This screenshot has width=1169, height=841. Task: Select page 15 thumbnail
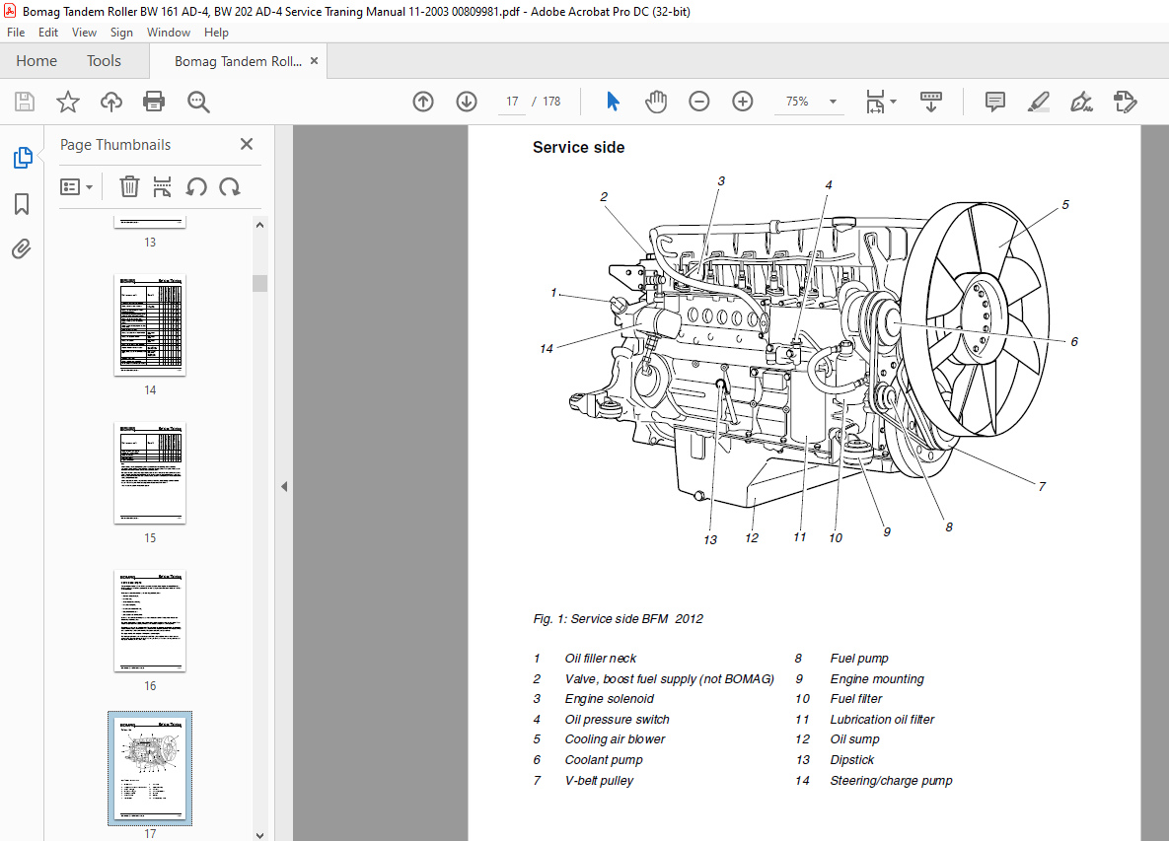[x=150, y=473]
